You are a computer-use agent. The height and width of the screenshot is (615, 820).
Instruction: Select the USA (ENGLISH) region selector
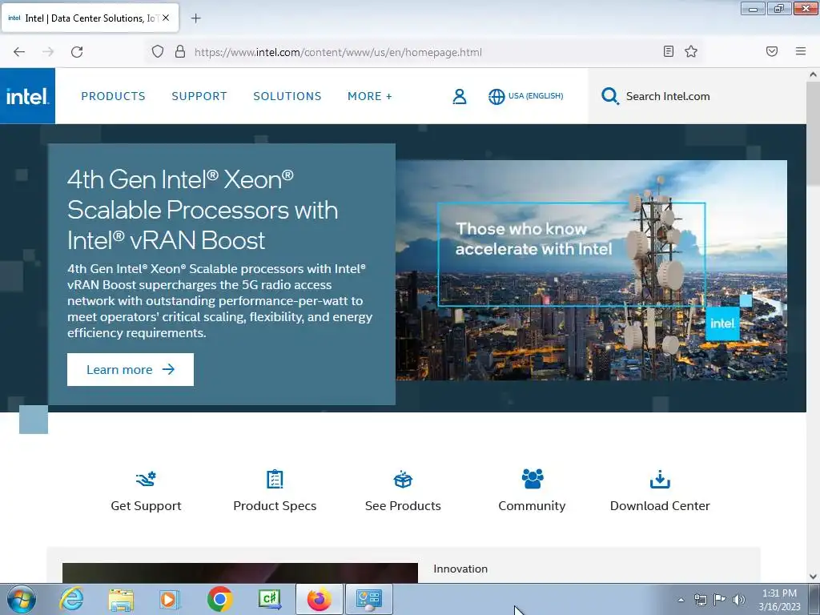pyautogui.click(x=536, y=96)
